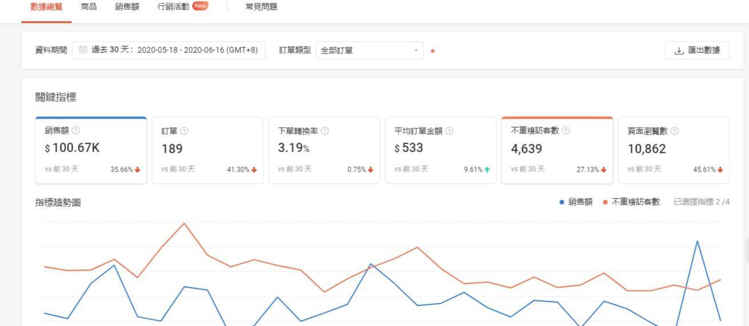The width and height of the screenshot is (749, 326).
Task: Click the 指標趨勢圖 chart heading
Action: pyautogui.click(x=58, y=202)
